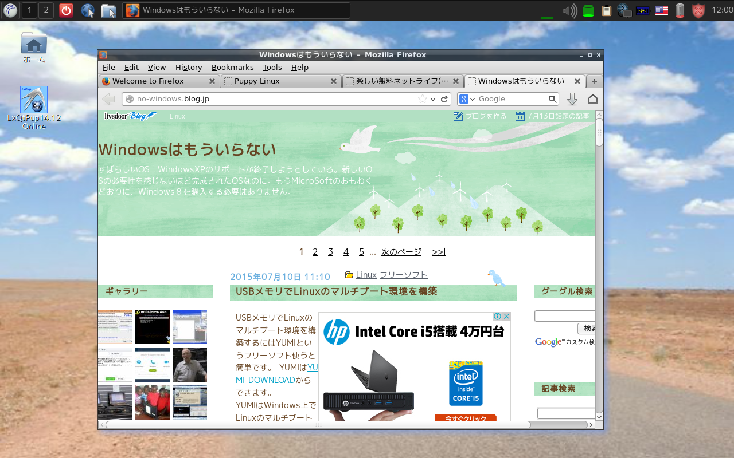Switch to desktop workspace 1
The image size is (734, 458).
pos(29,10)
